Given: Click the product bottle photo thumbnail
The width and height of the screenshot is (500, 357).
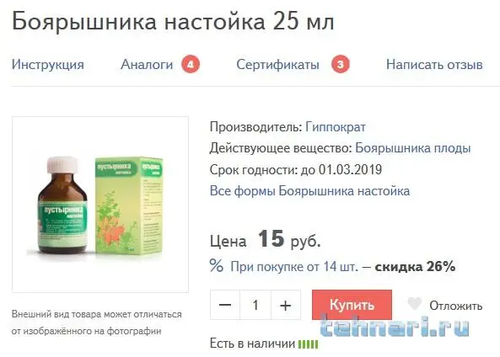Looking at the screenshot, I should click(100, 205).
